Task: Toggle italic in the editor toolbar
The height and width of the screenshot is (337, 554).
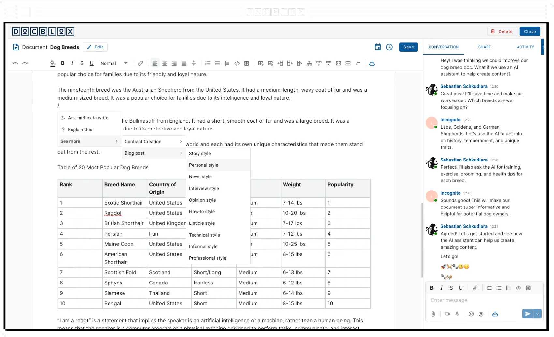Action: (x=72, y=63)
